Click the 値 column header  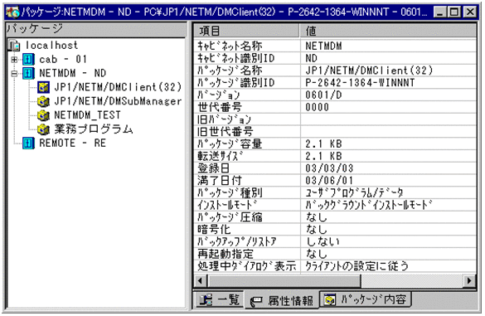tap(388, 31)
